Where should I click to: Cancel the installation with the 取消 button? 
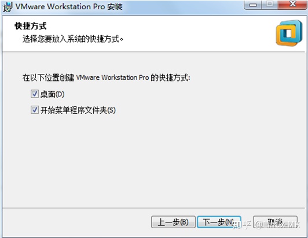tap(275, 222)
